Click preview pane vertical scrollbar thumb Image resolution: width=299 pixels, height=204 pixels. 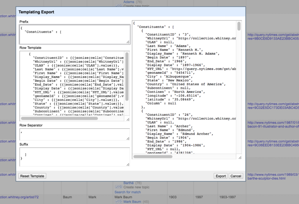(x=239, y=26)
